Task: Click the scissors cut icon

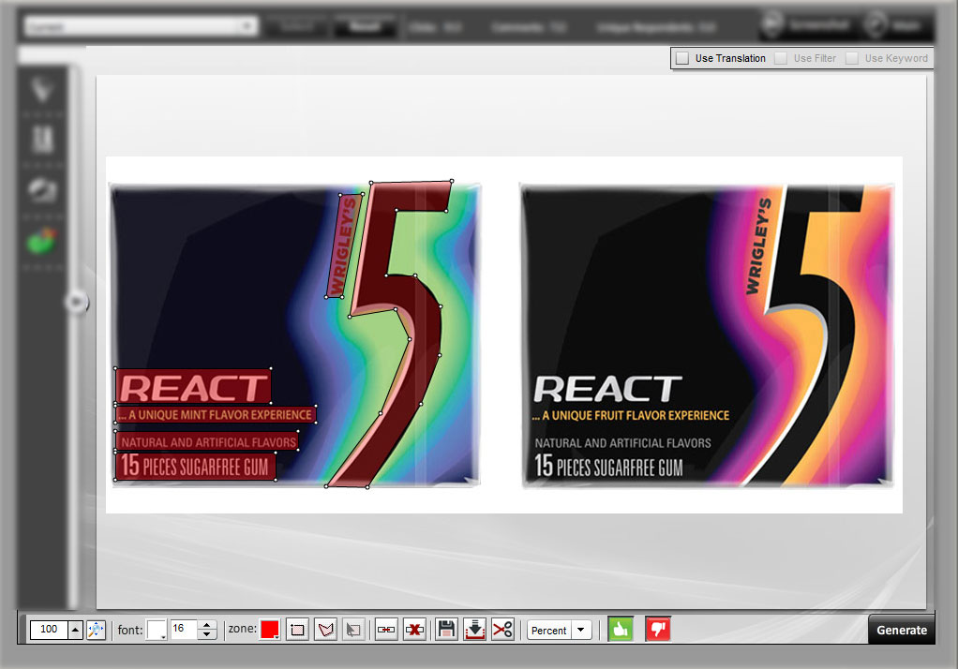Action: [x=502, y=630]
